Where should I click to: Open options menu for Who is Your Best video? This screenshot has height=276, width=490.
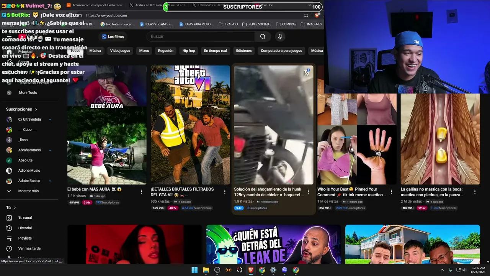click(x=391, y=192)
